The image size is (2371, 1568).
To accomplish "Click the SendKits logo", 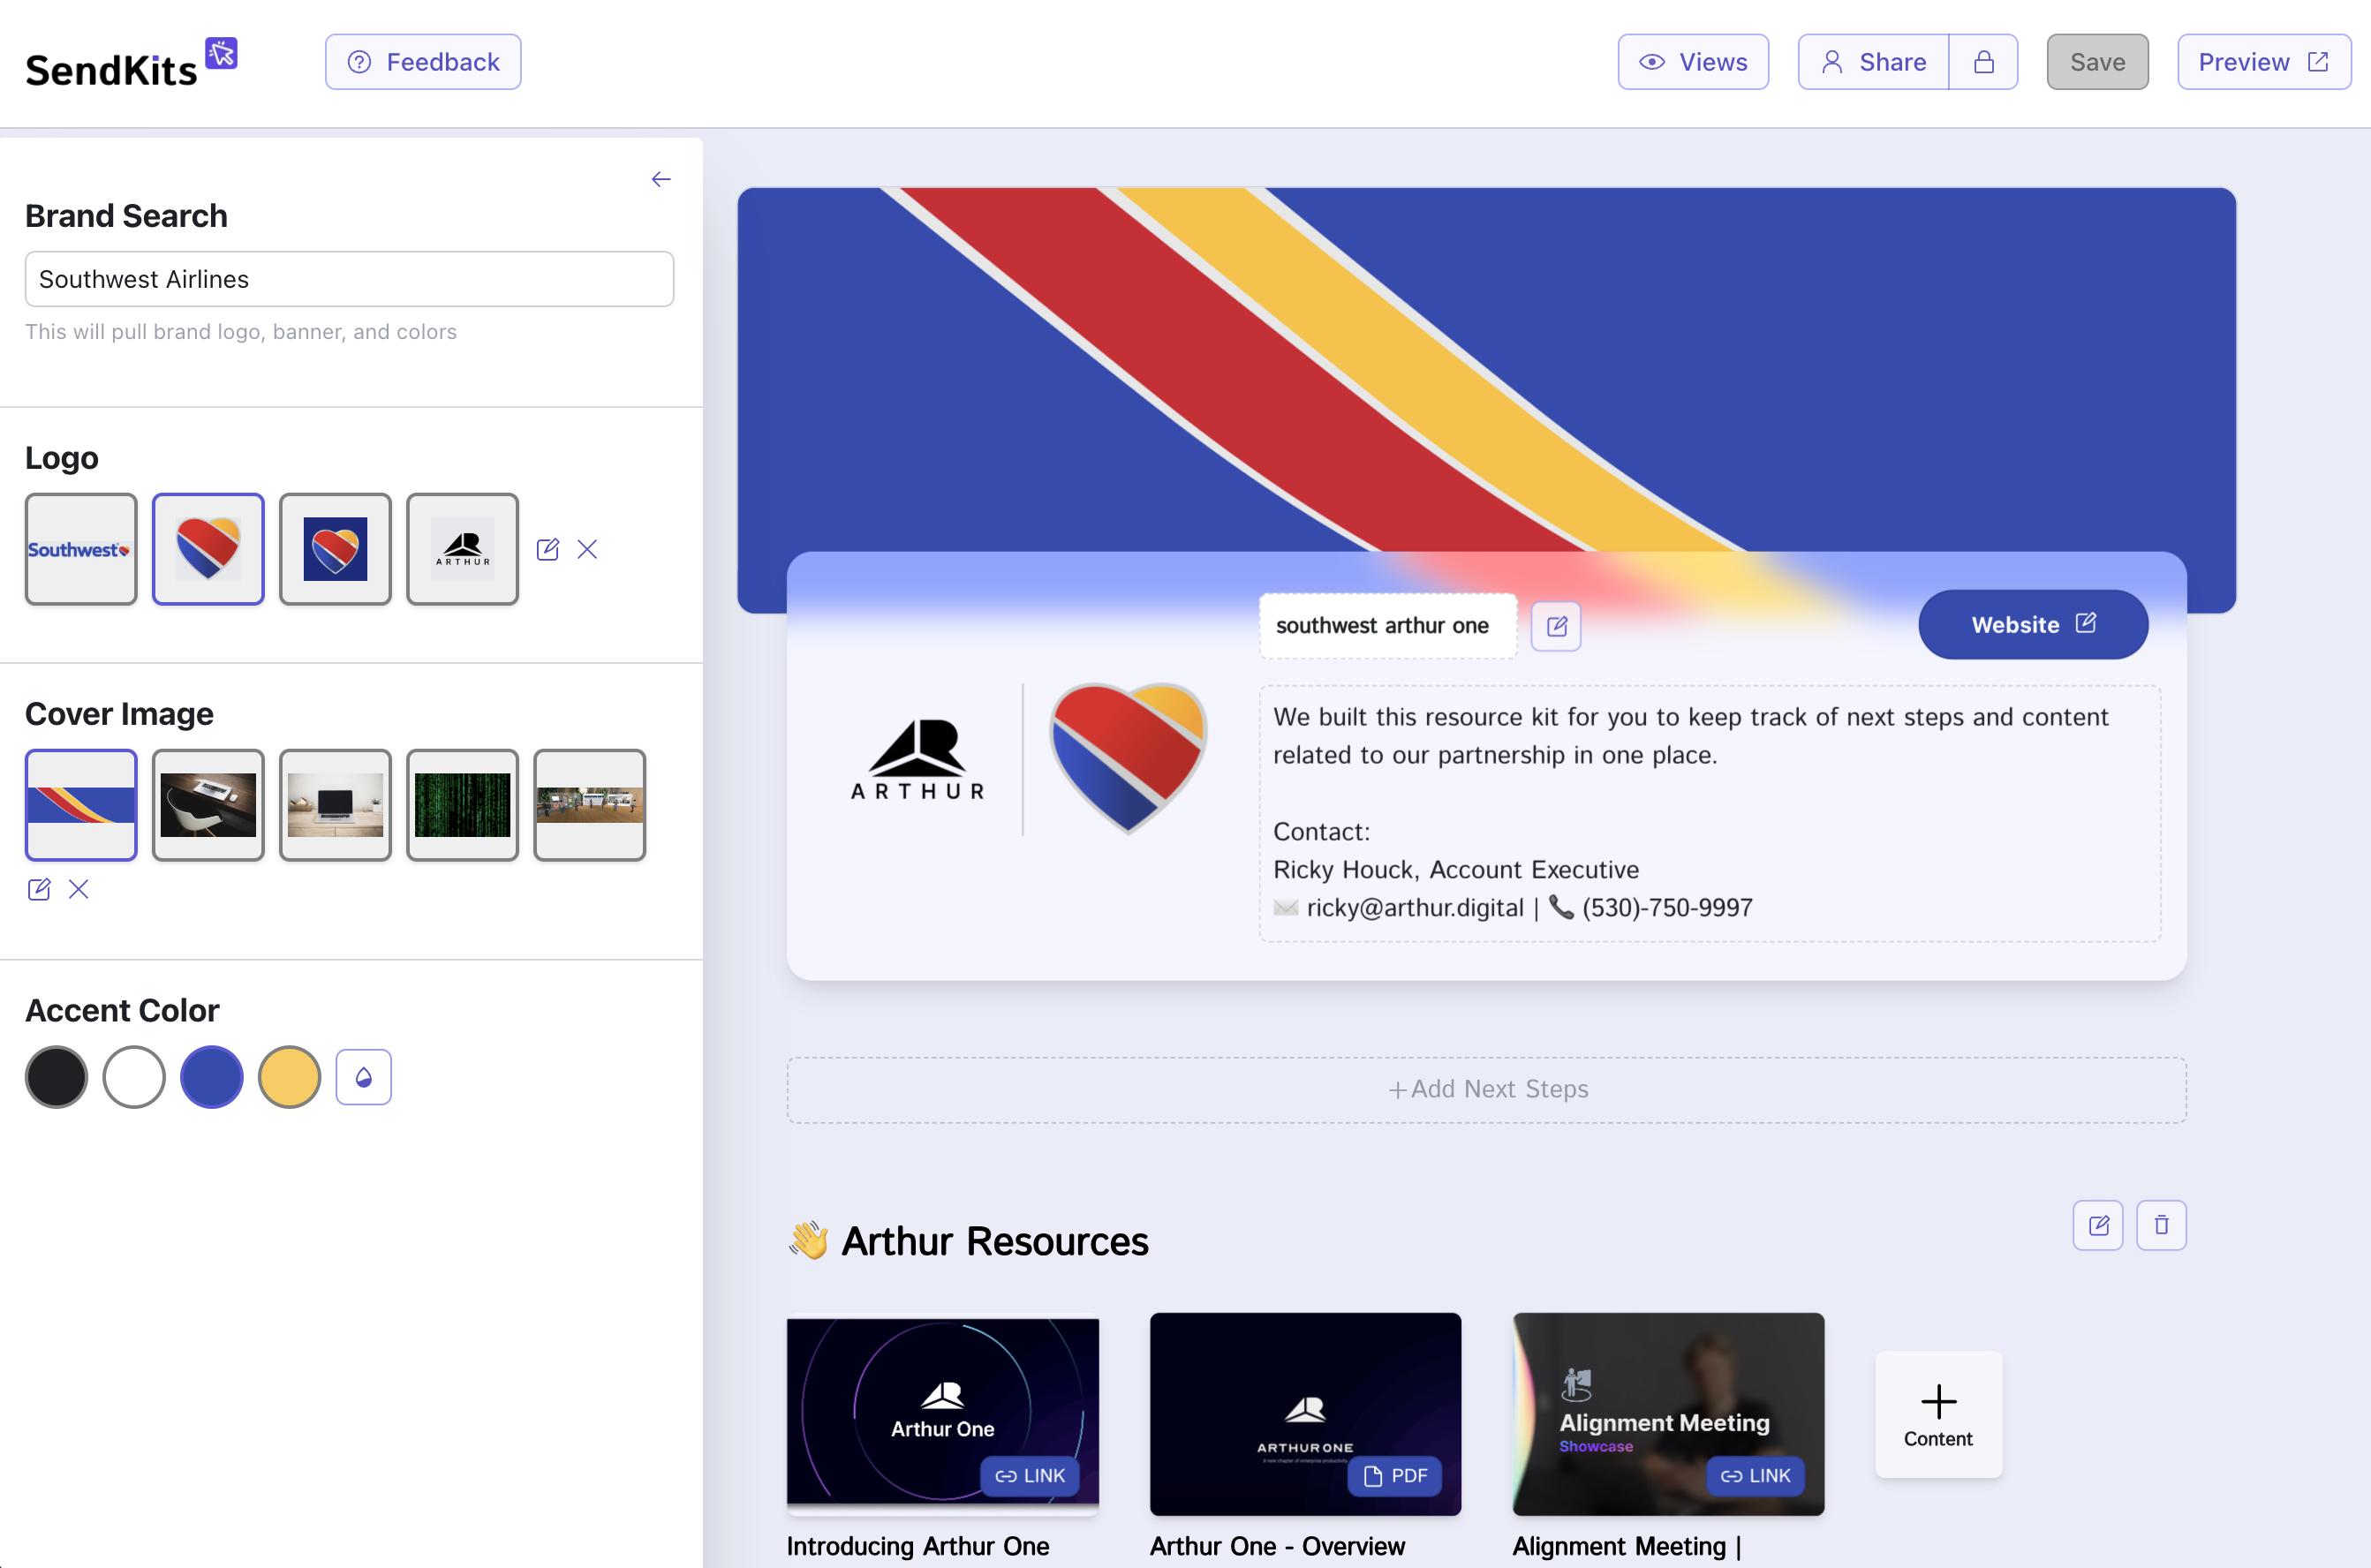I will pyautogui.click(x=131, y=64).
